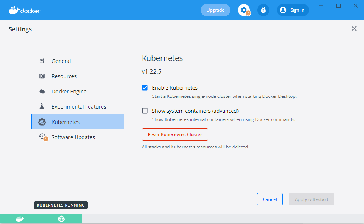Viewport: 364px width, 224px height.
Task: Click 'Show Kubernetes internal containers' description
Action: (224, 119)
